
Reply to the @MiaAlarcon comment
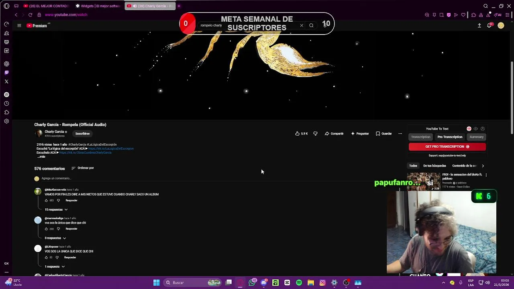tap(71, 200)
